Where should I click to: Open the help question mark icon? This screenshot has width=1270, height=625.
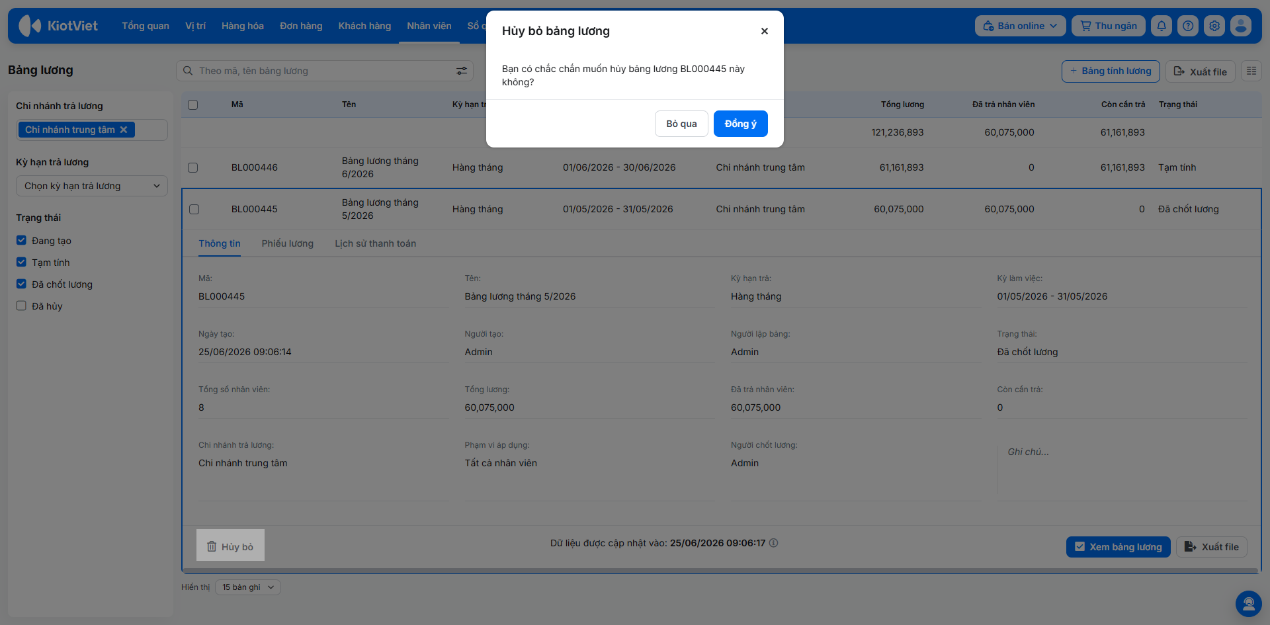pos(1188,26)
